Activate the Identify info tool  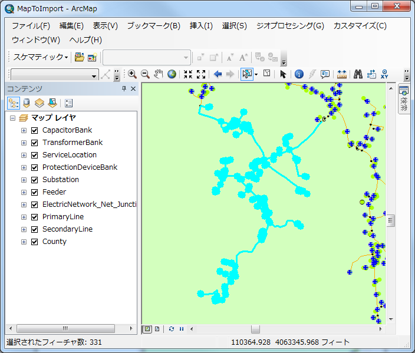point(299,74)
